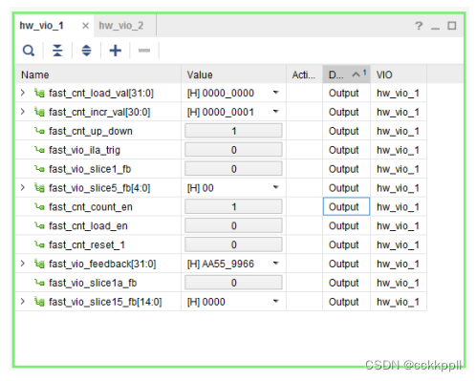Click the fast_cnt_reset_1 signal name

pyautogui.click(x=87, y=244)
